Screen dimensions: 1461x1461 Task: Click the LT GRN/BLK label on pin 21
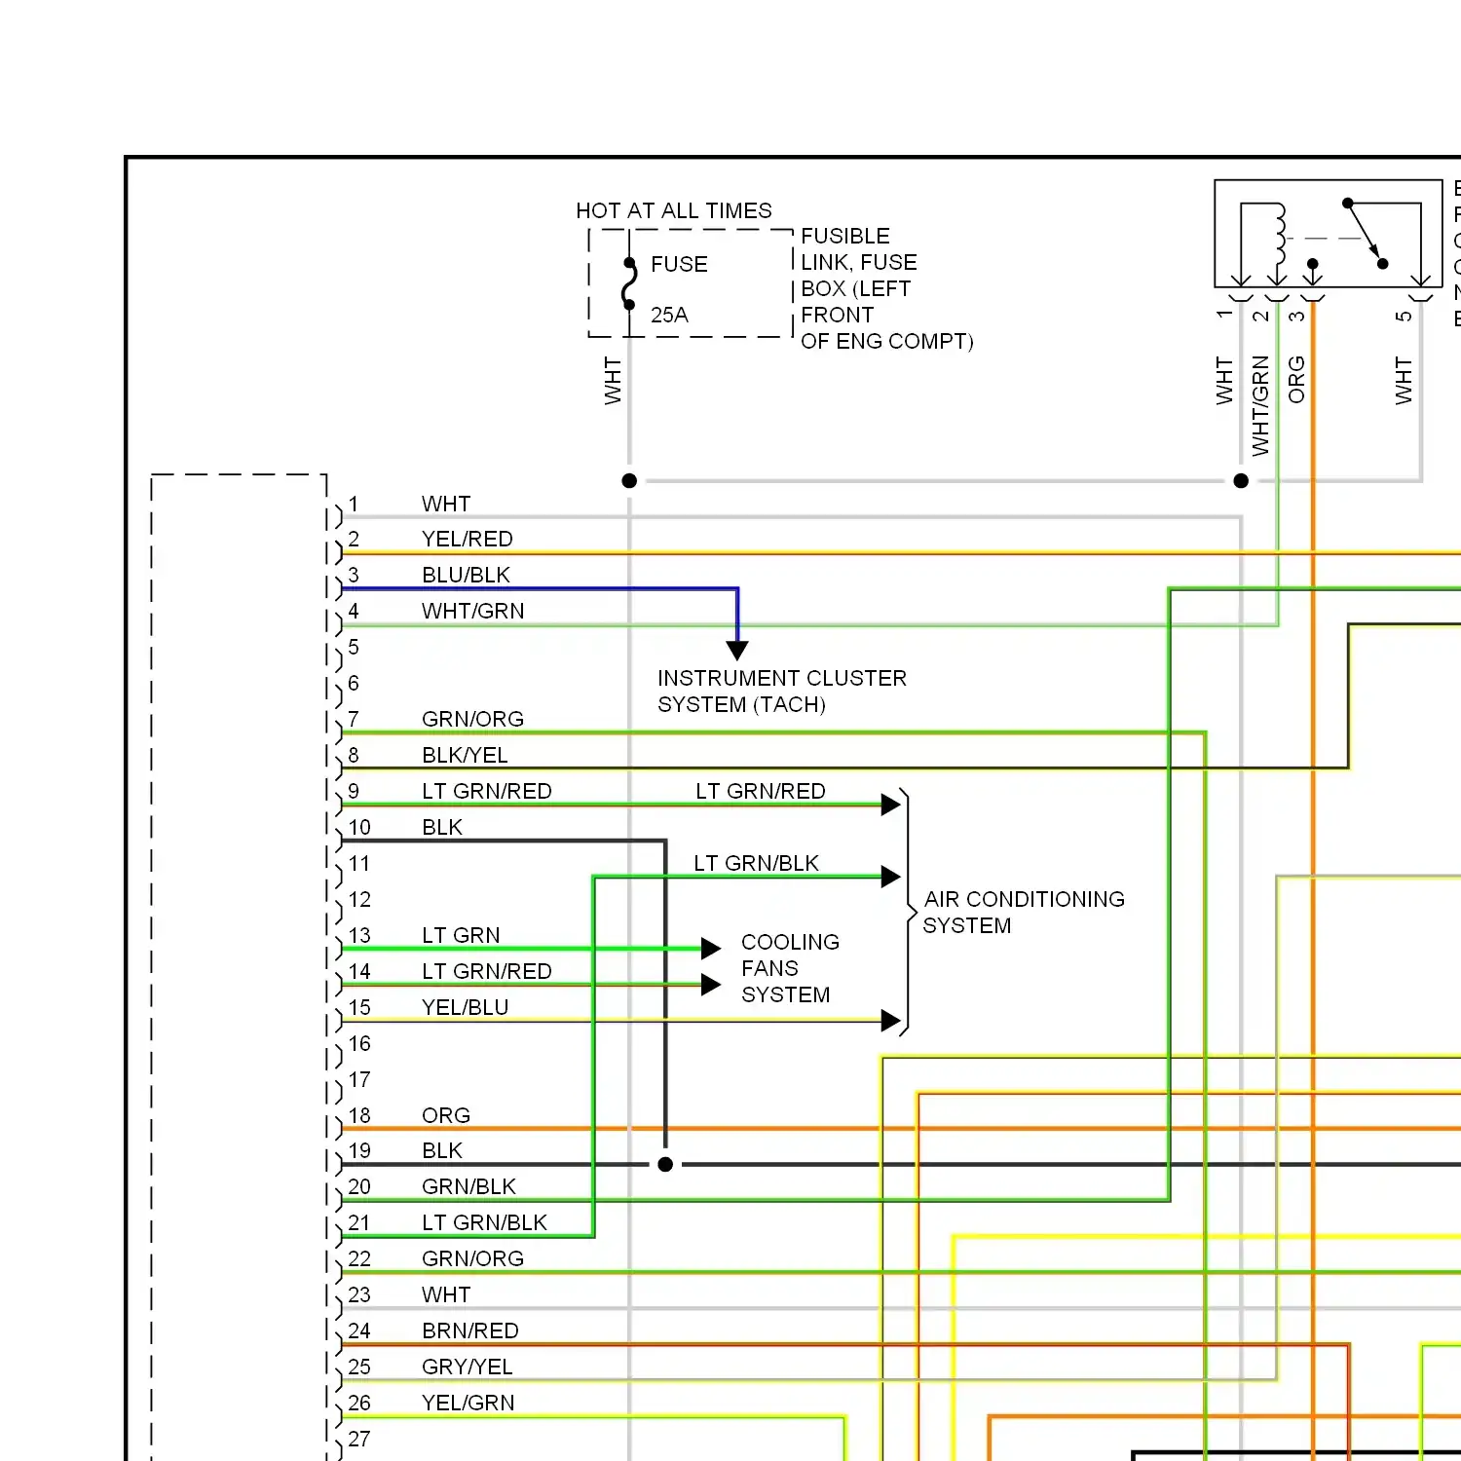[x=485, y=1222]
